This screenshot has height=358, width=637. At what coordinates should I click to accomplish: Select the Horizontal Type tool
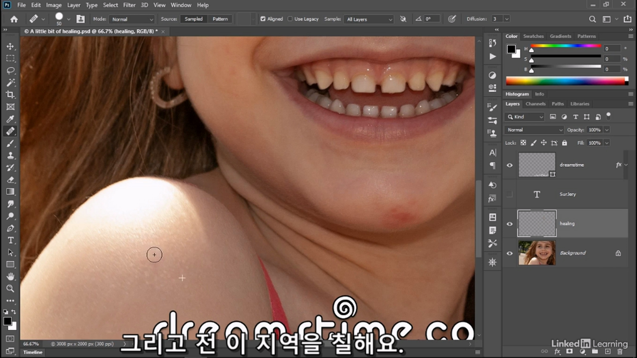coord(10,240)
